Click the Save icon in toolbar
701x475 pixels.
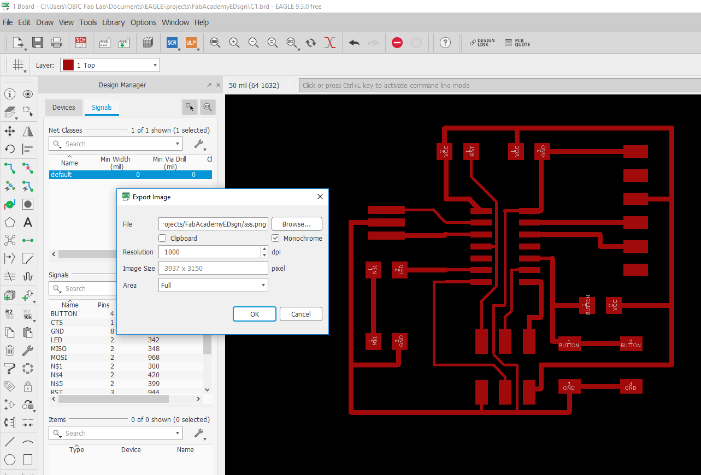click(x=38, y=43)
